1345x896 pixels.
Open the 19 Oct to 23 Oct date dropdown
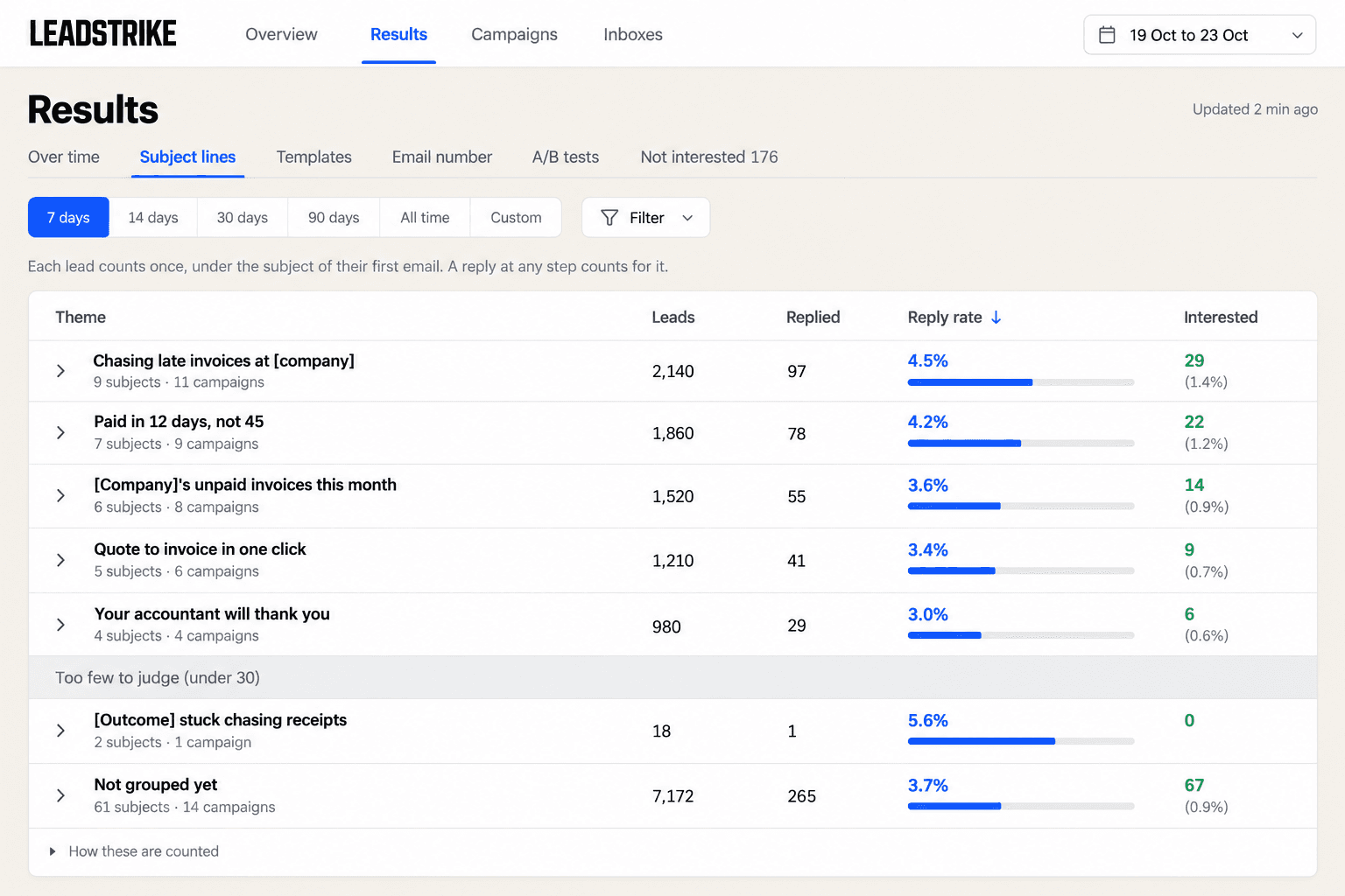click(1200, 35)
